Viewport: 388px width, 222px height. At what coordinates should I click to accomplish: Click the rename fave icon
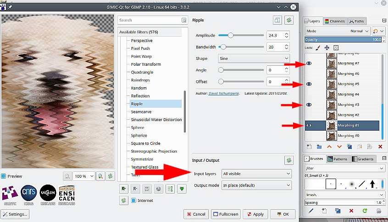pos(147,189)
